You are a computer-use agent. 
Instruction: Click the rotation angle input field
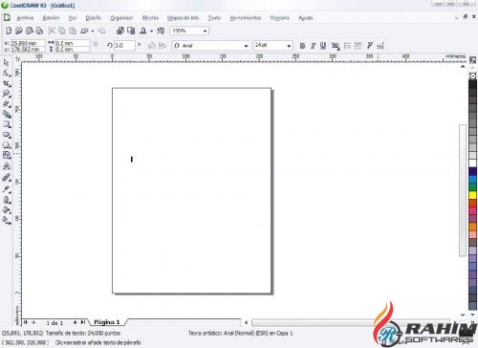coord(124,46)
